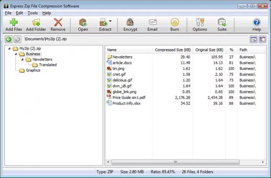Click the Add Files green plus icon

[13, 22]
